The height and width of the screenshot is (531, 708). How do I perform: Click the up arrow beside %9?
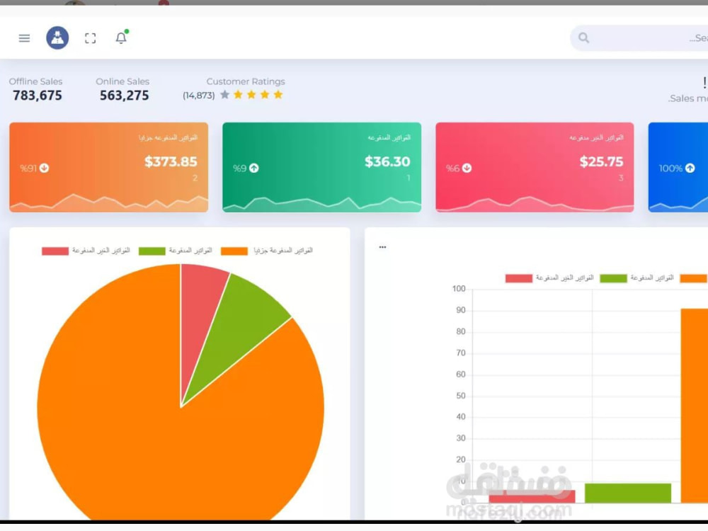click(x=254, y=168)
